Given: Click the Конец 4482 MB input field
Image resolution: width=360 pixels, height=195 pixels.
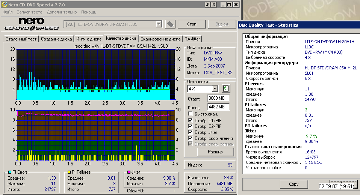Looking at the screenshot, I should click(218, 107).
